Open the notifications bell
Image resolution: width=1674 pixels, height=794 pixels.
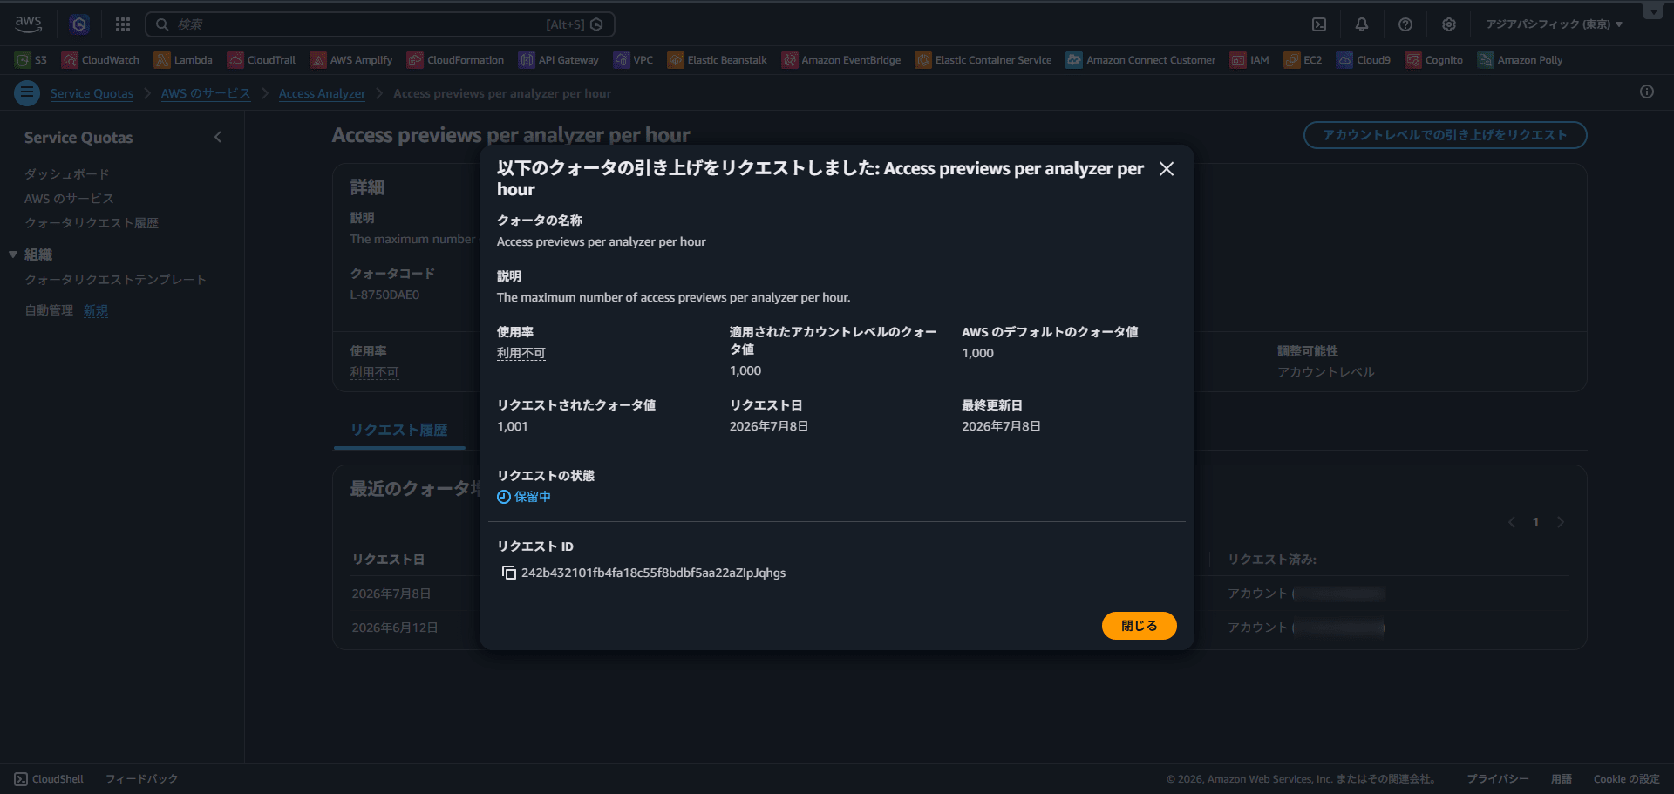coord(1361,24)
